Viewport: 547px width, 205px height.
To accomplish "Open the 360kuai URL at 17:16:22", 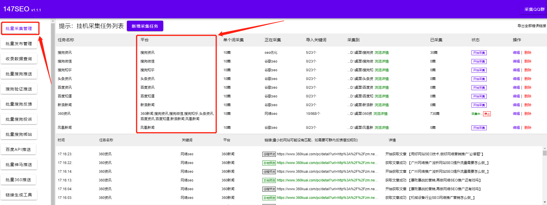I will 327,163.
